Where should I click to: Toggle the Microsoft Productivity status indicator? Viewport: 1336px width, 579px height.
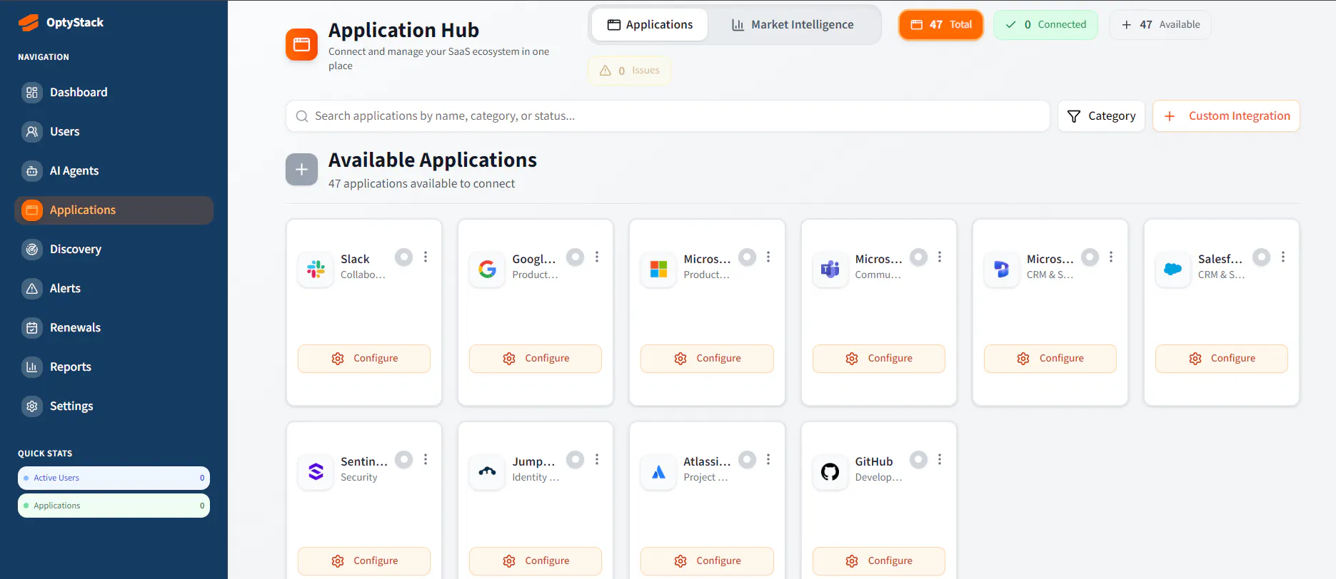(x=747, y=257)
